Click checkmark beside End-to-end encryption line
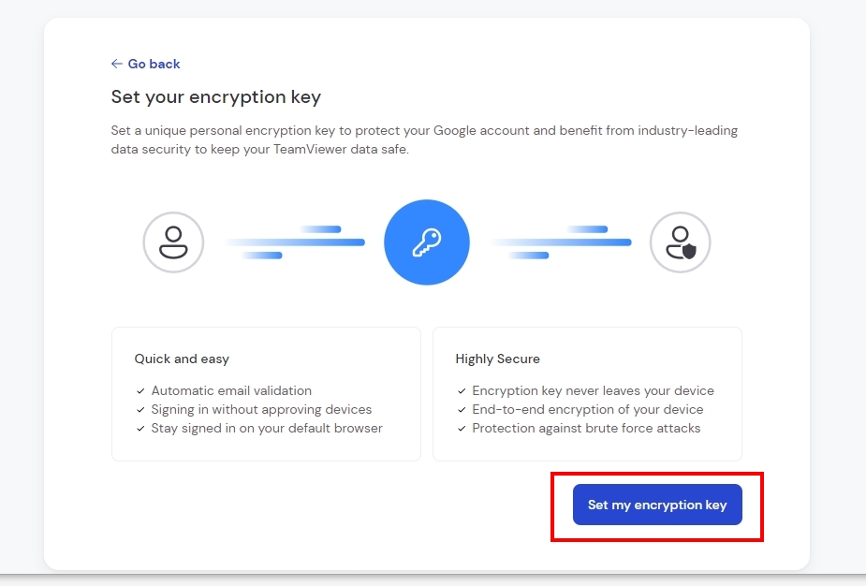Viewport: 866px width, 586px height. (462, 410)
